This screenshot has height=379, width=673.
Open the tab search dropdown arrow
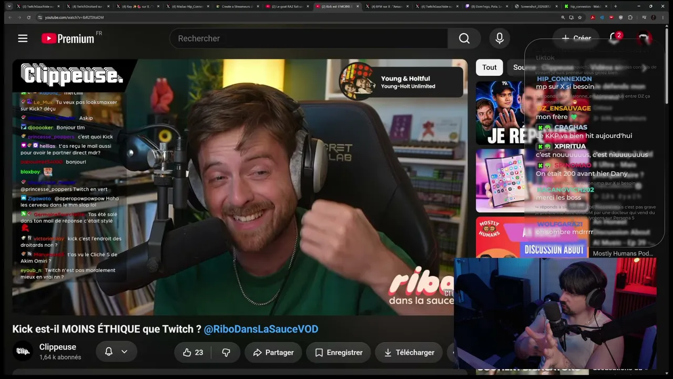point(9,6)
